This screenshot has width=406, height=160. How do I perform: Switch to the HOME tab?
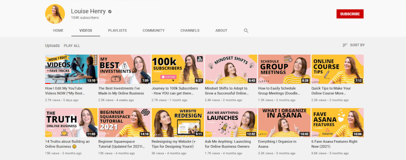coord(58,30)
